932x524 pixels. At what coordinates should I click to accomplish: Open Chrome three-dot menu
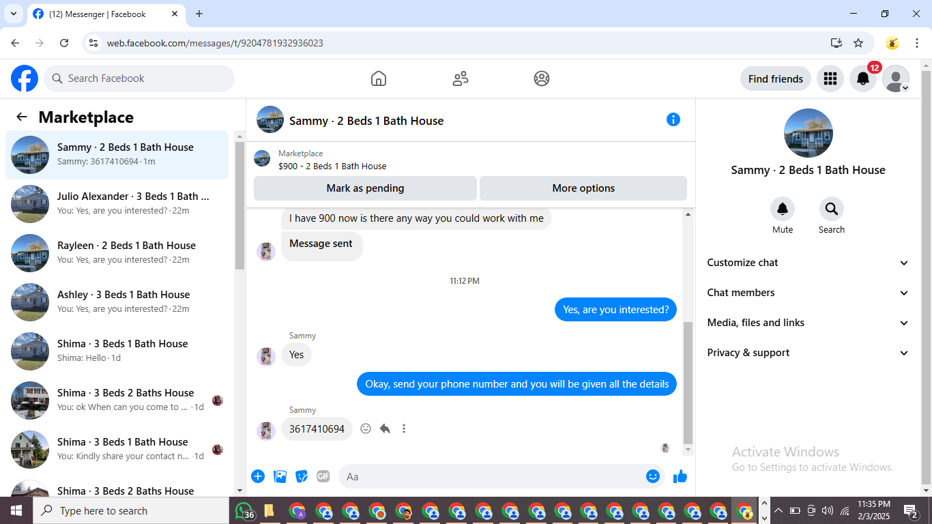[918, 43]
